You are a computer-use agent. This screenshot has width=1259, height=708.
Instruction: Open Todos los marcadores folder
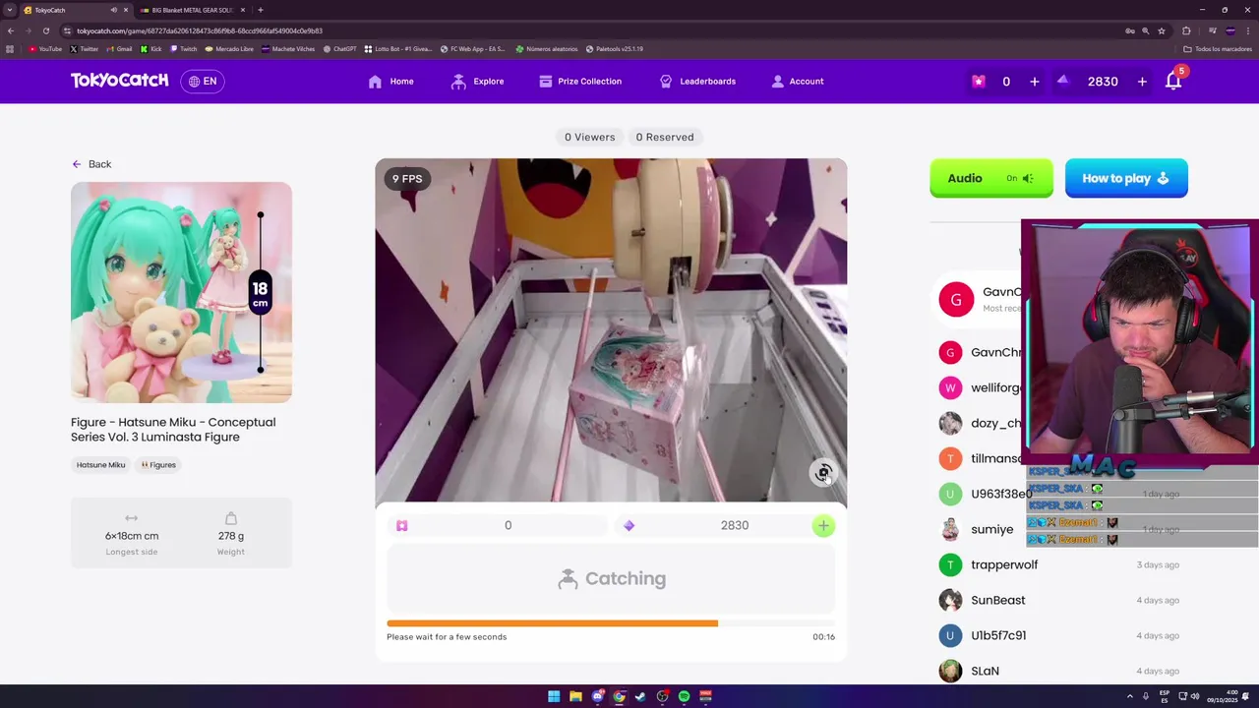point(1218,48)
